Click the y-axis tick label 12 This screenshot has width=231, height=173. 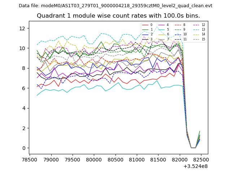click(22, 28)
